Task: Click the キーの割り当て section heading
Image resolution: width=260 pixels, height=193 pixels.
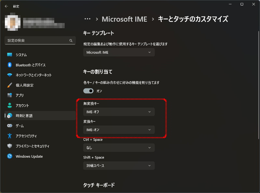Action: [x=98, y=72]
